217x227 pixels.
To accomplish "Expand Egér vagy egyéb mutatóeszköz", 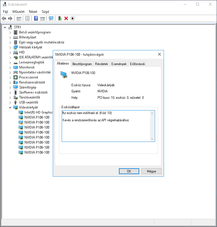I will tap(10, 43).
